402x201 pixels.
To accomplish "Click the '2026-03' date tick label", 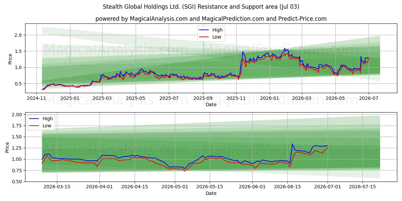I will pyautogui.click(x=301, y=98).
